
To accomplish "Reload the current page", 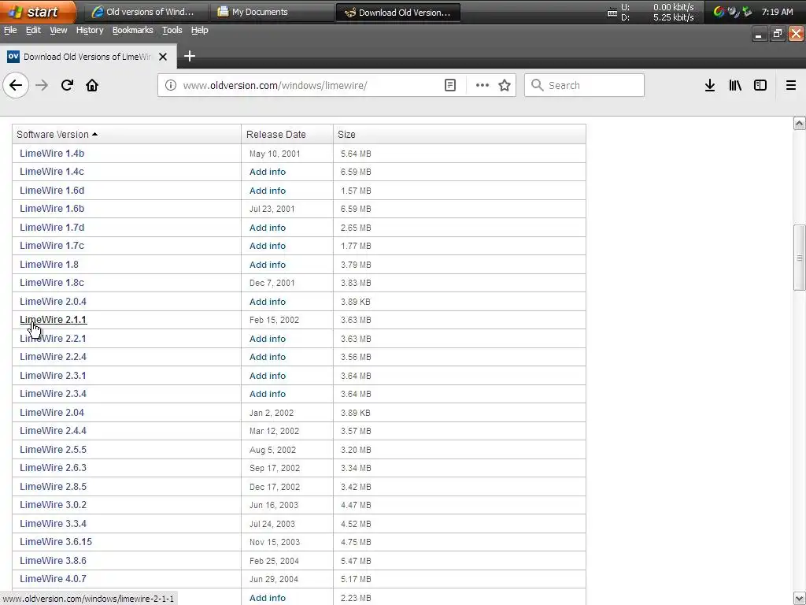I will pos(67,85).
